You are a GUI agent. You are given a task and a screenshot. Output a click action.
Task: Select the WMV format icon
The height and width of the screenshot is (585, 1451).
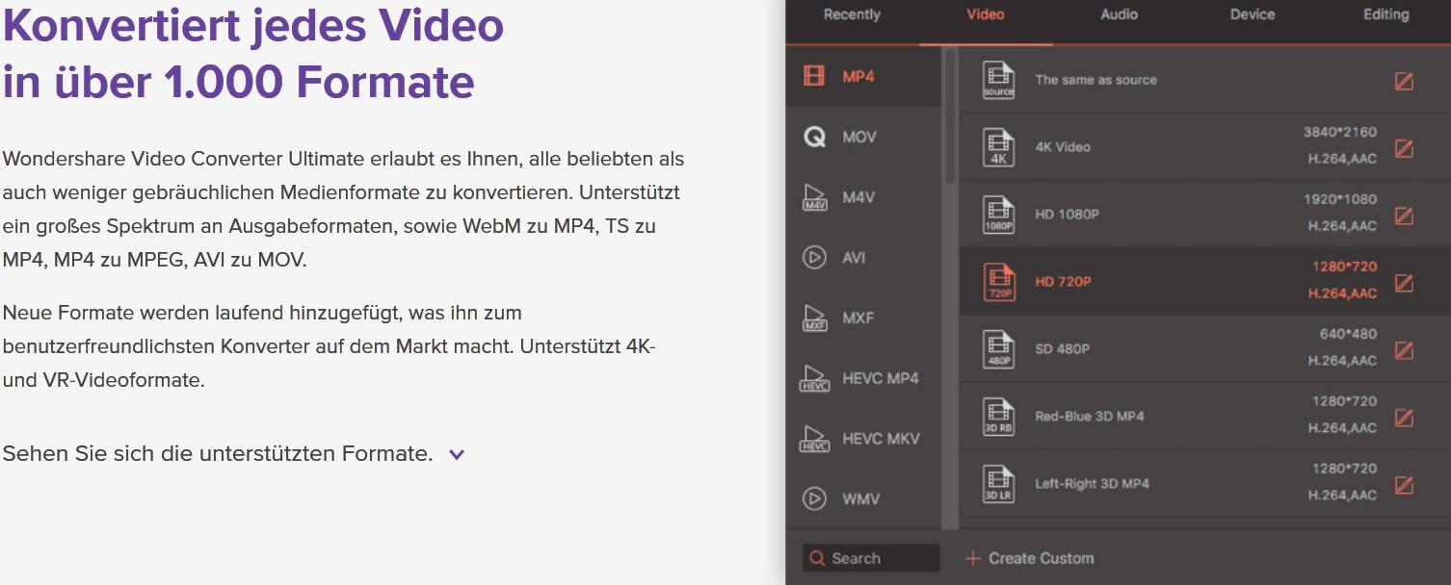click(x=814, y=498)
